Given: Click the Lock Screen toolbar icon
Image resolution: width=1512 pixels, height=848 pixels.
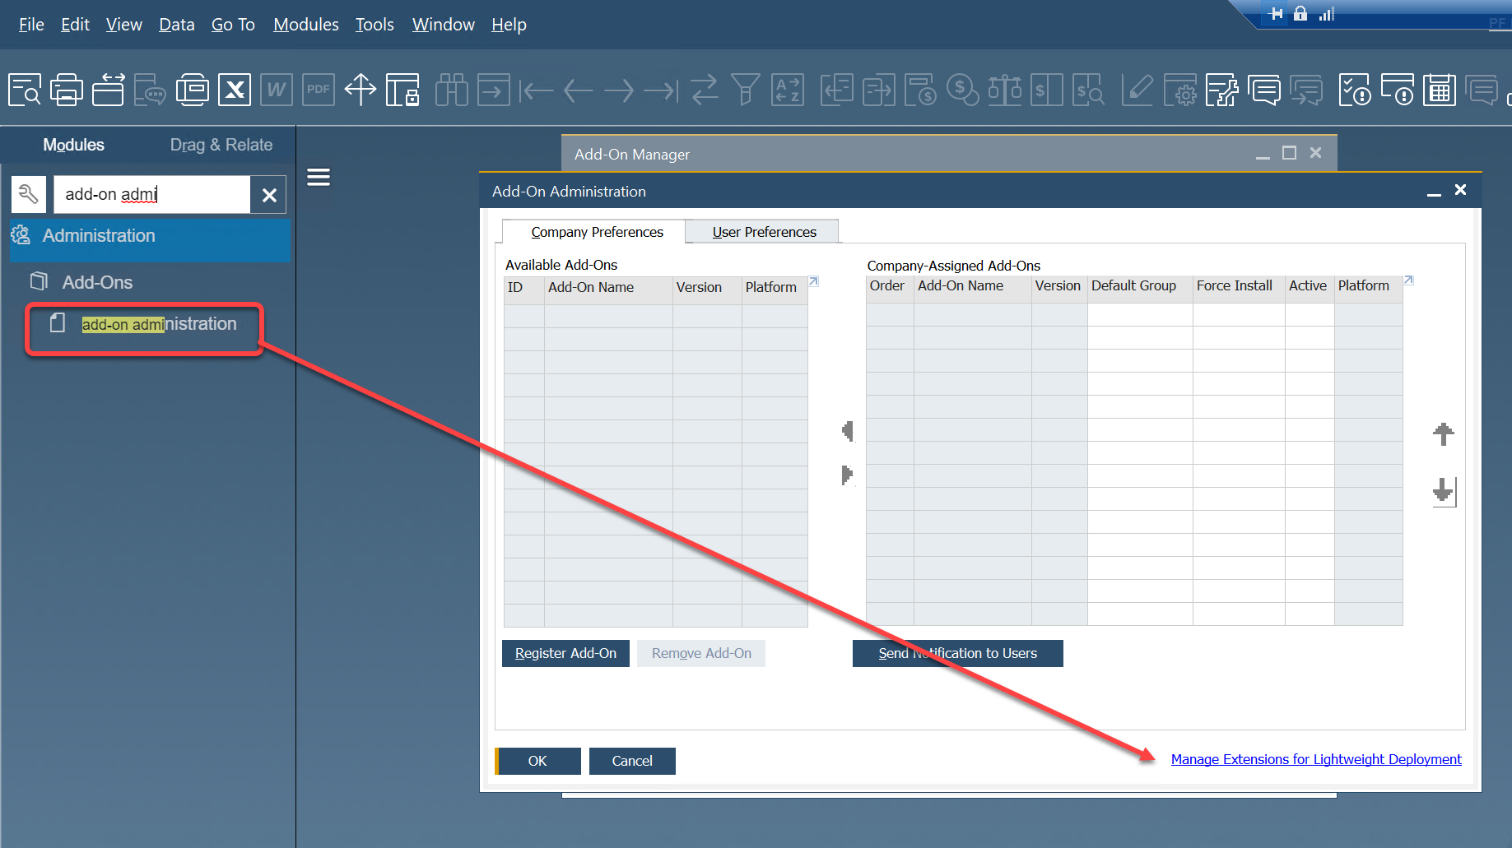Looking at the screenshot, I should tap(402, 90).
